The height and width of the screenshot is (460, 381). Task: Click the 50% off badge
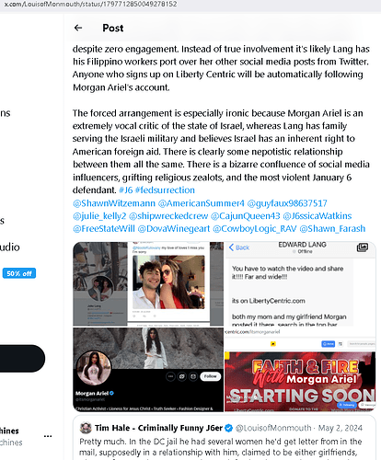click(19, 273)
